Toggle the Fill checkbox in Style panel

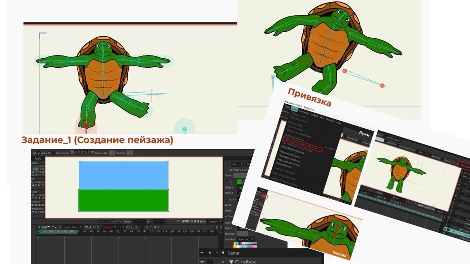(x=226, y=181)
